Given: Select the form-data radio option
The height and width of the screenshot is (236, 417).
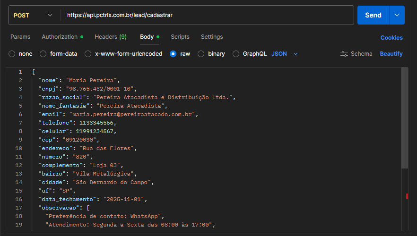Looking at the screenshot, I should pyautogui.click(x=43, y=54).
